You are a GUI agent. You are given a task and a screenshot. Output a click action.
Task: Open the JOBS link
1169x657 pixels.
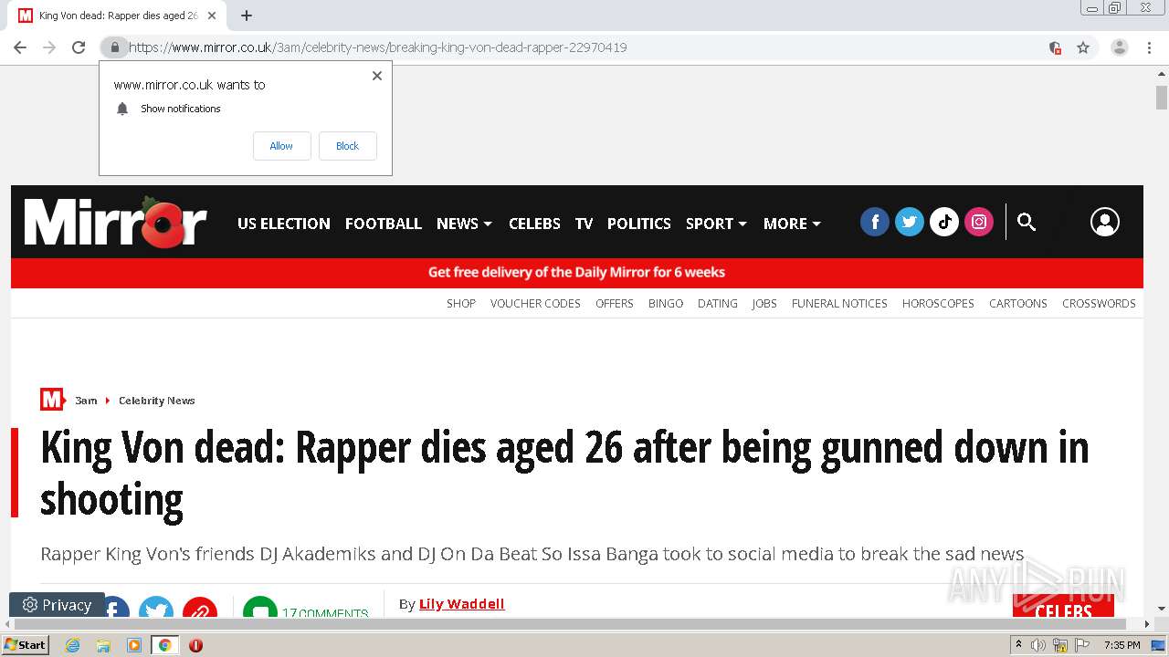(x=764, y=304)
